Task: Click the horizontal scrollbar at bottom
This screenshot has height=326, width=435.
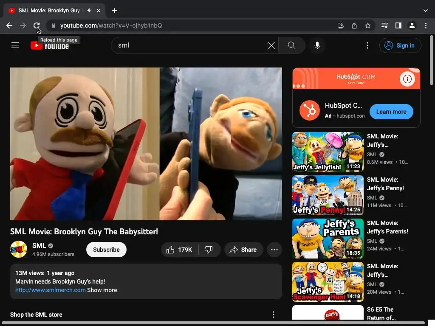Action: point(212,323)
